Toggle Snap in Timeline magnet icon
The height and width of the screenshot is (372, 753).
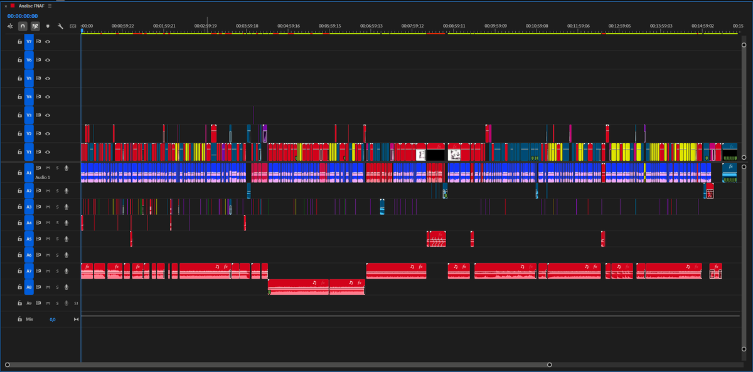(x=23, y=26)
